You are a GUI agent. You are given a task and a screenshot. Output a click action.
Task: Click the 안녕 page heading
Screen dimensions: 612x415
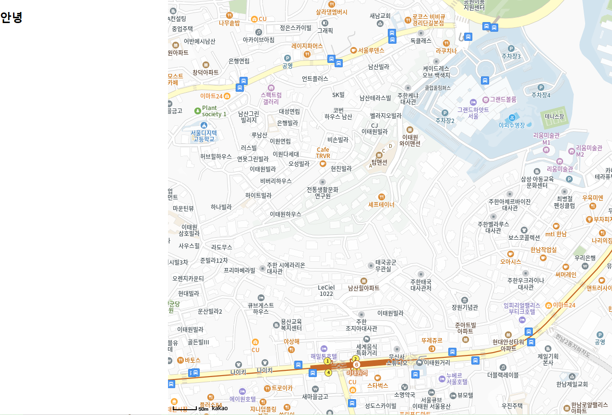(x=12, y=17)
